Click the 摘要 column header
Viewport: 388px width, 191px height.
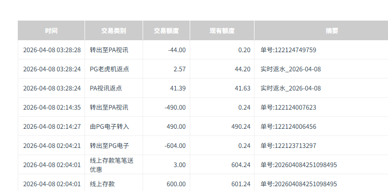[x=321, y=31]
